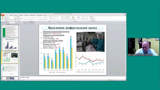Open Заливка фигуры (Shape Fill) dropdown
Image resolution: width=160 pixels, height=90 pixels.
pyautogui.click(x=85, y=17)
